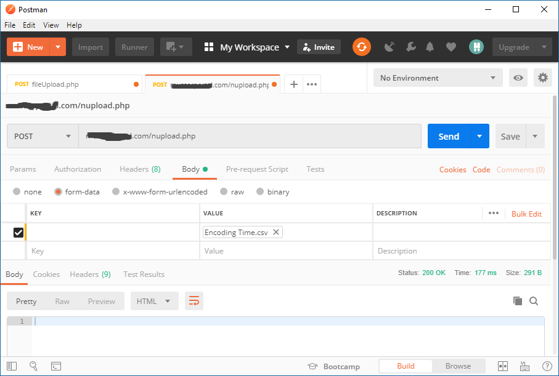Click the Save button
This screenshot has height=376, width=559.
pyautogui.click(x=510, y=136)
